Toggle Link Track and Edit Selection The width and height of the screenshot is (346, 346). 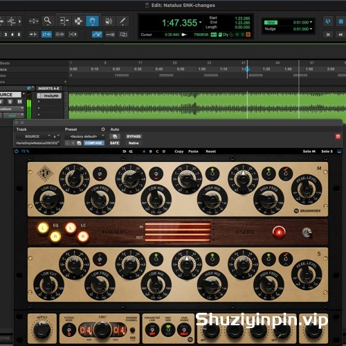click(60, 35)
